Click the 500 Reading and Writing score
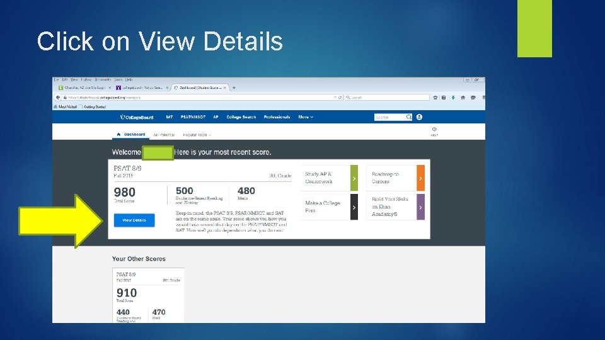The width and height of the screenshot is (605, 340). click(185, 191)
